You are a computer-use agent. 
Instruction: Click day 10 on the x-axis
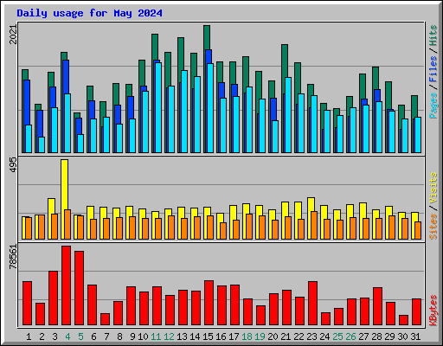(x=143, y=336)
